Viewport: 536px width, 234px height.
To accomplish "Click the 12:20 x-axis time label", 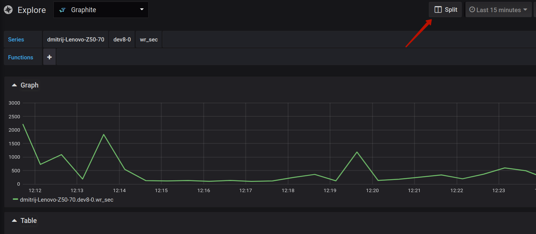I will click(372, 190).
